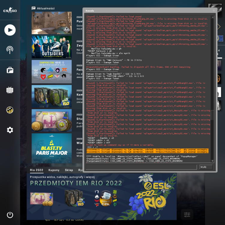Viewport: 225px width, 225px height.
Task: Open the Rio 2022 viewer pass thumbnail
Action: point(52,121)
